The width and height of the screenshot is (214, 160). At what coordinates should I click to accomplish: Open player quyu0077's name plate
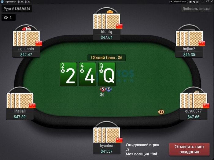pos(194,114)
